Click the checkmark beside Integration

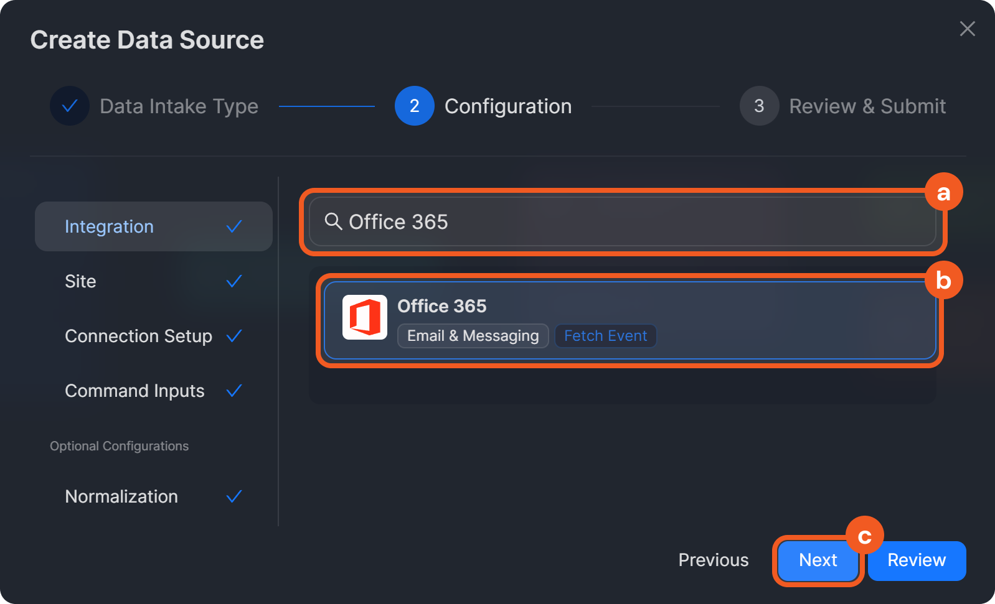click(234, 226)
